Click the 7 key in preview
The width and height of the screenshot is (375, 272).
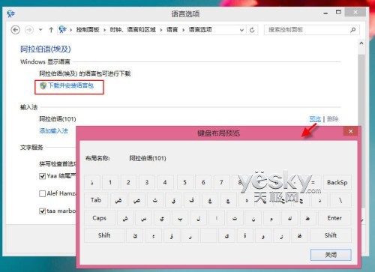tap(221, 182)
